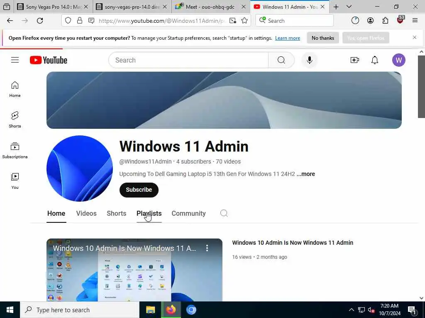
Task: Expand the list all tabs dropdown
Action: click(x=349, y=7)
